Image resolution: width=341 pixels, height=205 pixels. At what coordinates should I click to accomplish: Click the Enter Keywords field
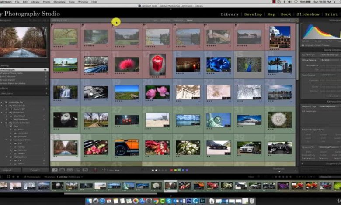(330, 106)
